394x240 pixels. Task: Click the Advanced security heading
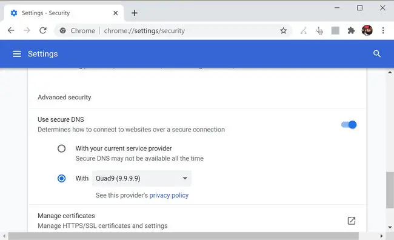[64, 97]
